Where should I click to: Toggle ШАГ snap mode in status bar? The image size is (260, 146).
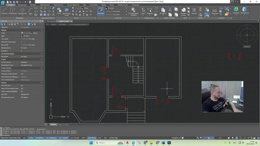24,138
